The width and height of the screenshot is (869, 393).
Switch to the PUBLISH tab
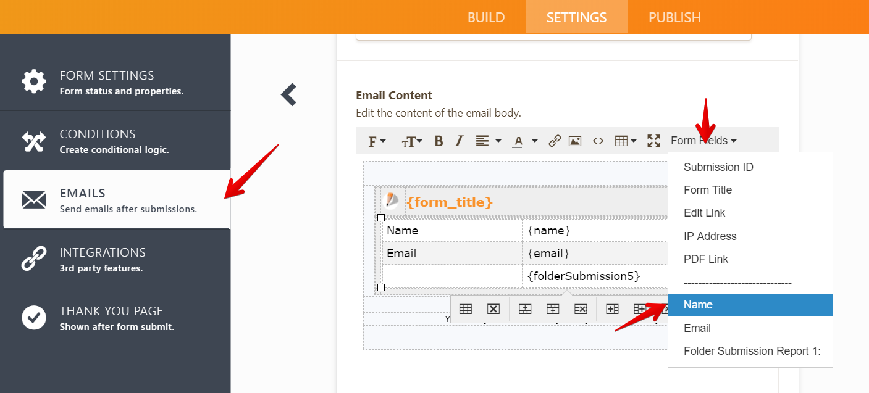pyautogui.click(x=674, y=17)
